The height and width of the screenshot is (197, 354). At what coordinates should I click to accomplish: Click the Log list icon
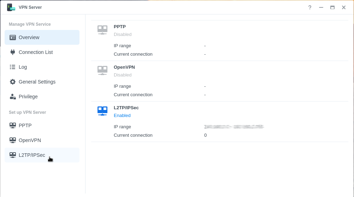pyautogui.click(x=13, y=67)
